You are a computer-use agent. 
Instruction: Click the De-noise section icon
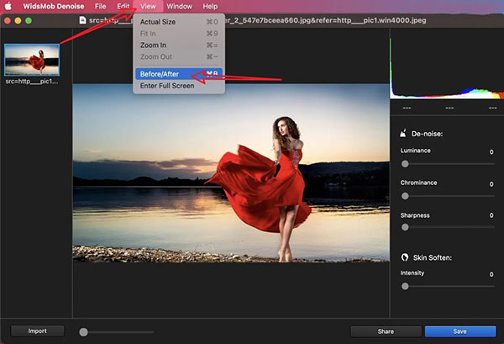click(403, 133)
